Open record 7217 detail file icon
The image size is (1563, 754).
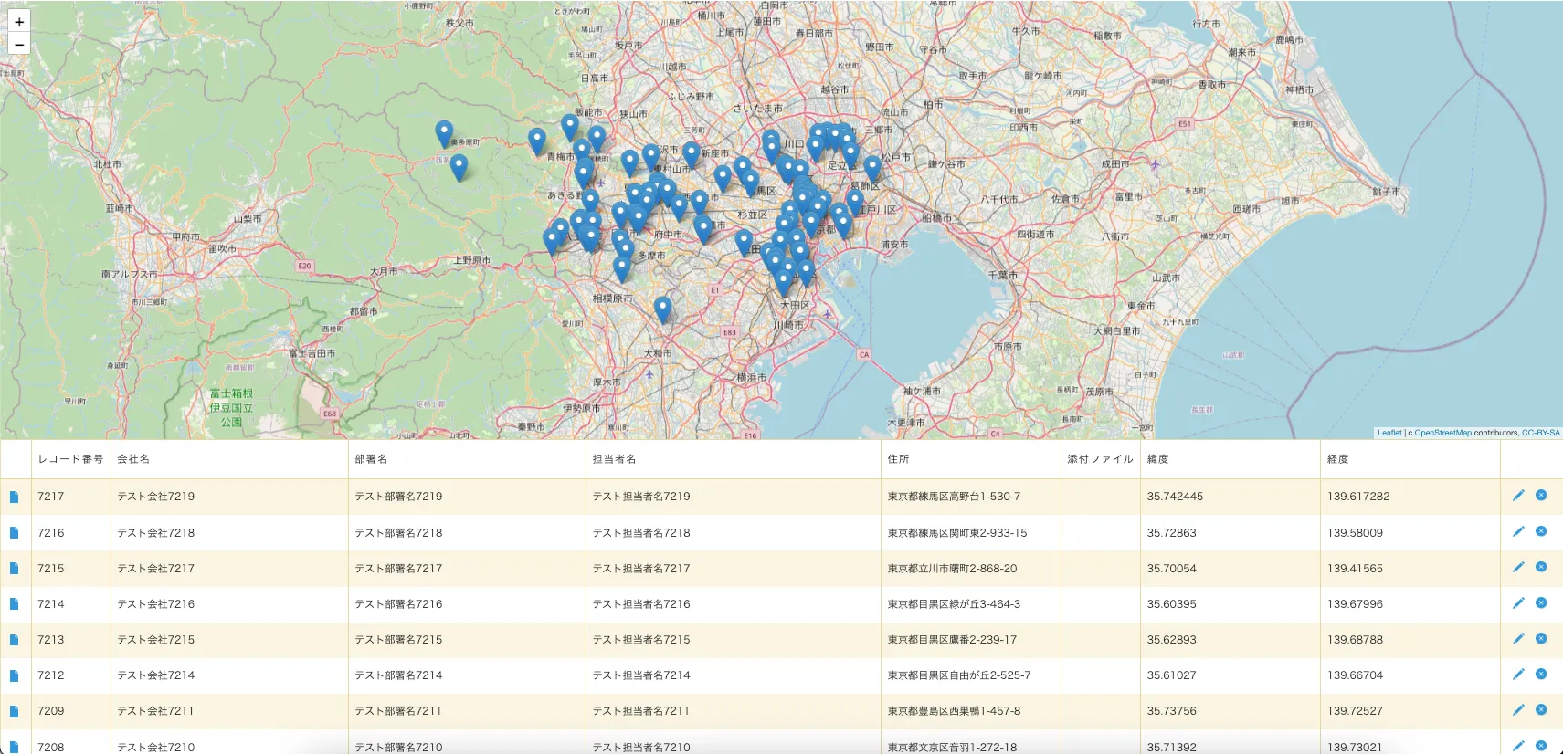pyautogui.click(x=15, y=497)
